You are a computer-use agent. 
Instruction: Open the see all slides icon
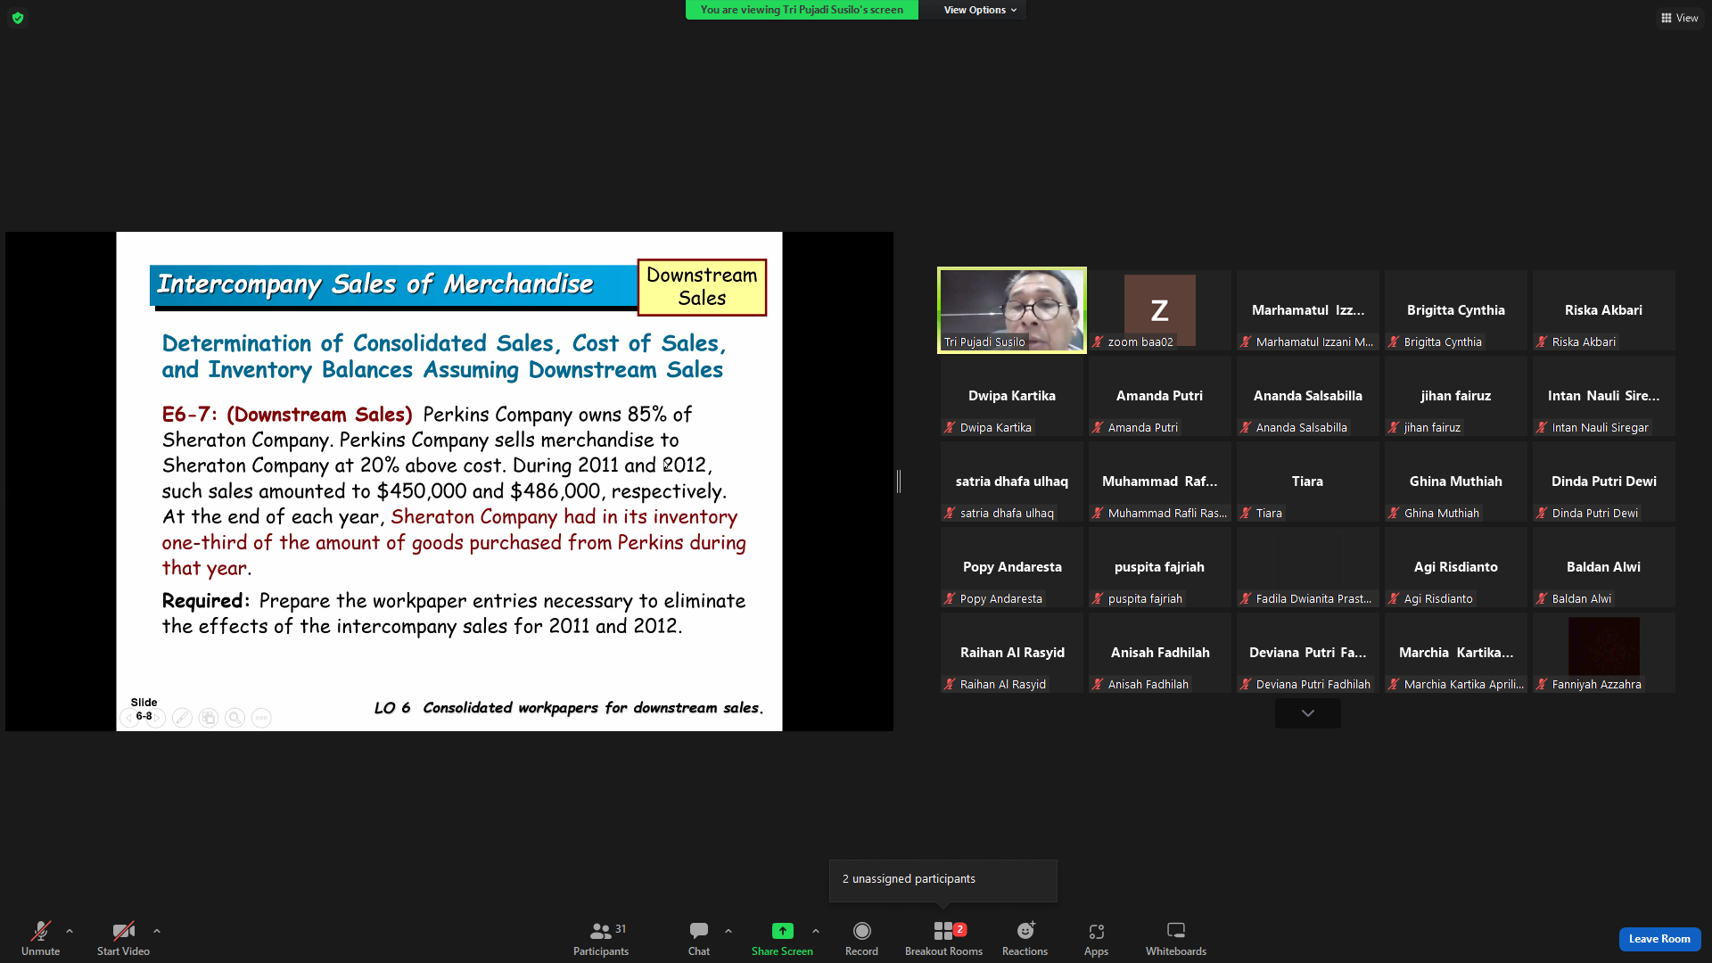point(209,718)
